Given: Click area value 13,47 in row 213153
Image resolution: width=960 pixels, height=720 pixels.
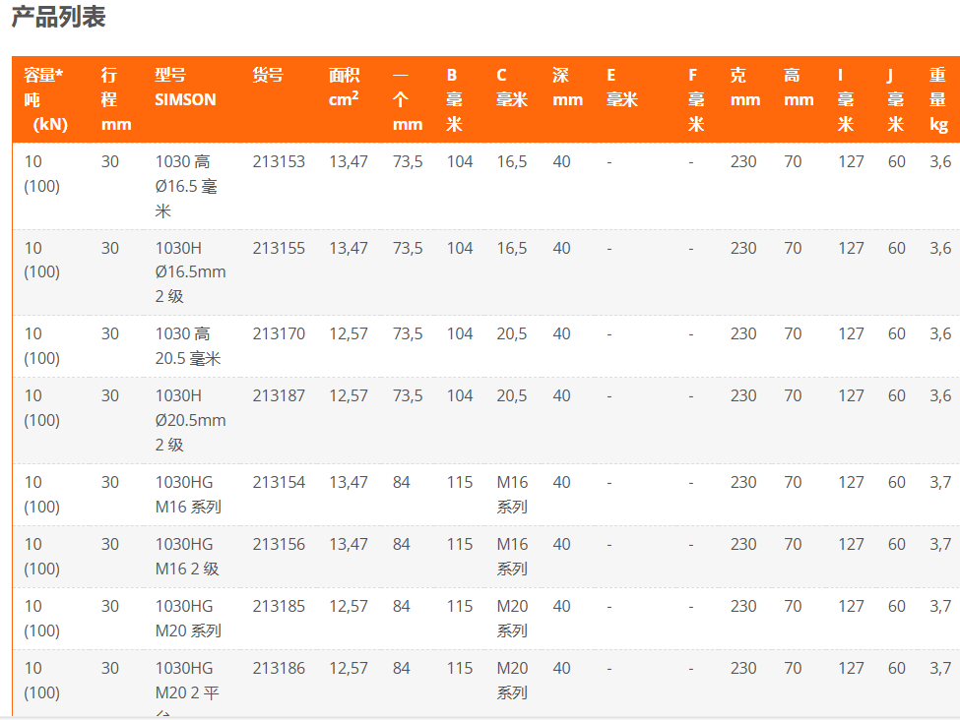Looking at the screenshot, I should pyautogui.click(x=349, y=161).
